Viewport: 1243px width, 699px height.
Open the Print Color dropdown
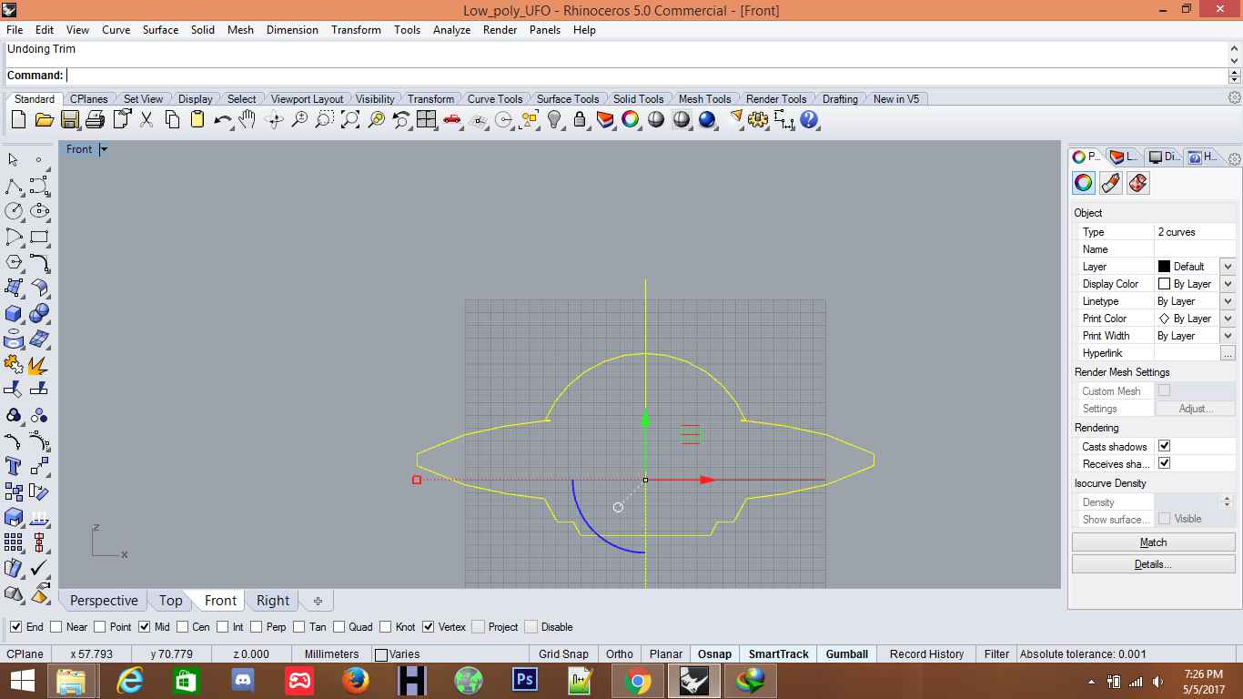pos(1228,319)
